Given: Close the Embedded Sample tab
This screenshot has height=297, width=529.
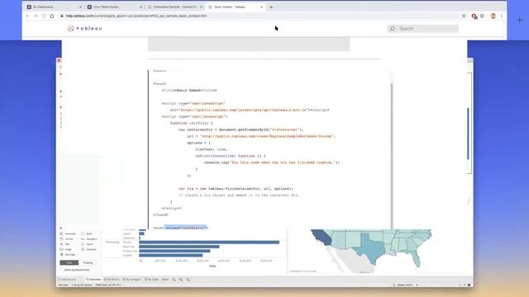Looking at the screenshot, I should coord(201,7).
